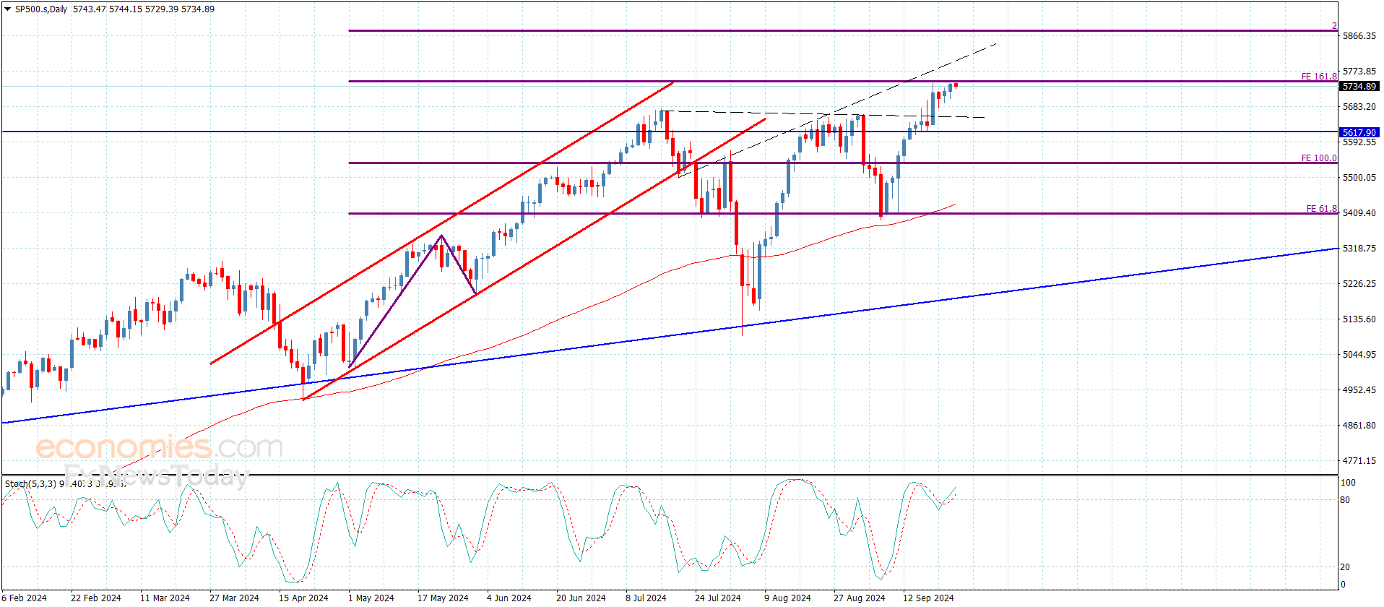This screenshot has height=607, width=1384.
Task: Select the blue horizontal line at 5617.90
Action: pos(669,132)
